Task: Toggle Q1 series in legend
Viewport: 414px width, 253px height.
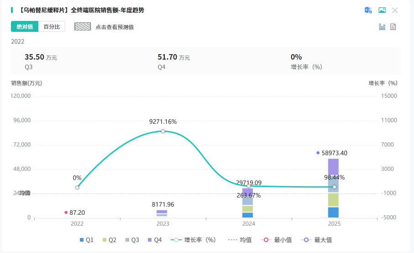Action: point(86,240)
